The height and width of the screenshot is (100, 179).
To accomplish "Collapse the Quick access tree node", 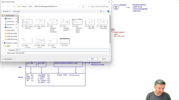I will (x=2, y=16).
